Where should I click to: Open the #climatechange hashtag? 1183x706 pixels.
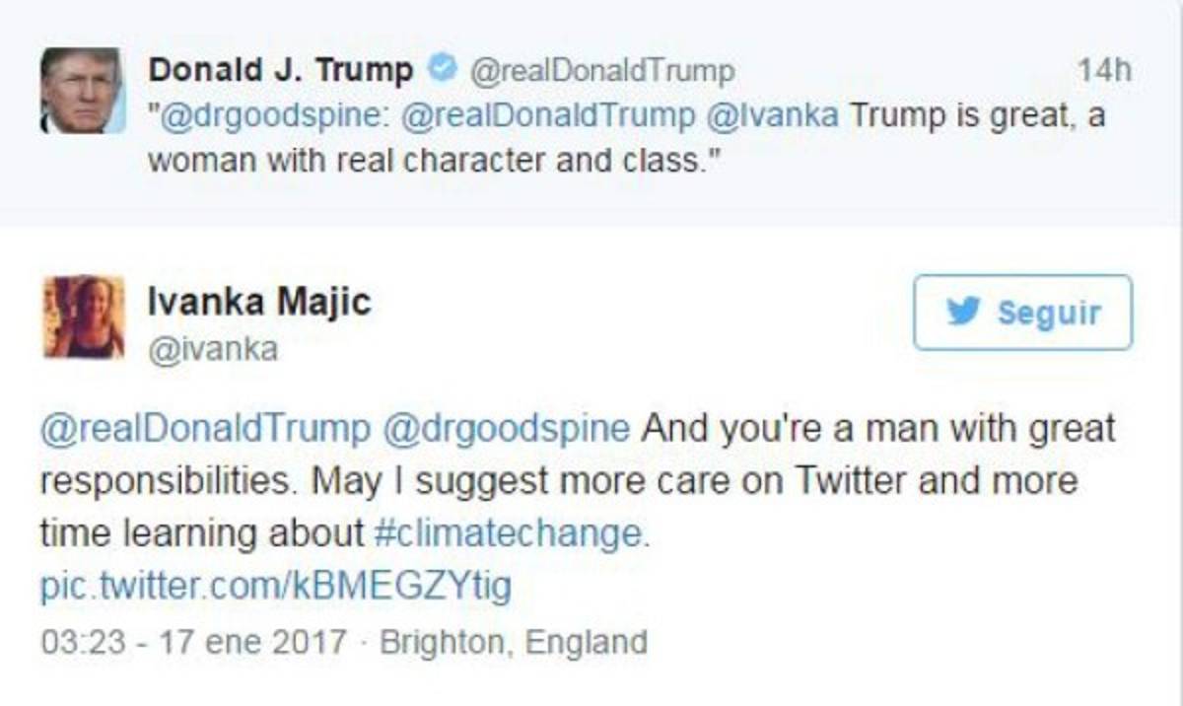(x=513, y=533)
